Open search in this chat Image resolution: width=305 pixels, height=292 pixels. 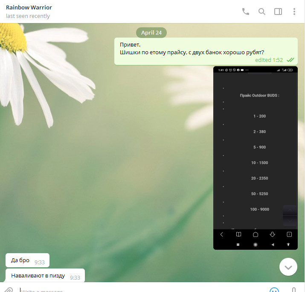tap(262, 12)
